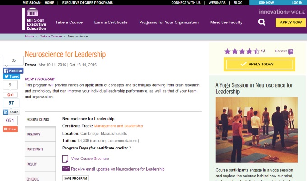Open the Faculty tab

pos(32,164)
